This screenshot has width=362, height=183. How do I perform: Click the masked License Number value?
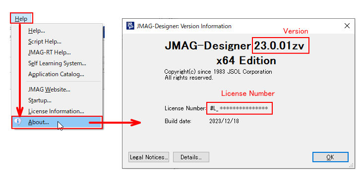tap(239, 108)
